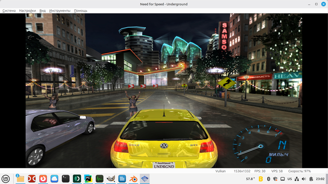This screenshot has height=184, width=328.
Task: Close the Need for Speed window
Action: 323,4
